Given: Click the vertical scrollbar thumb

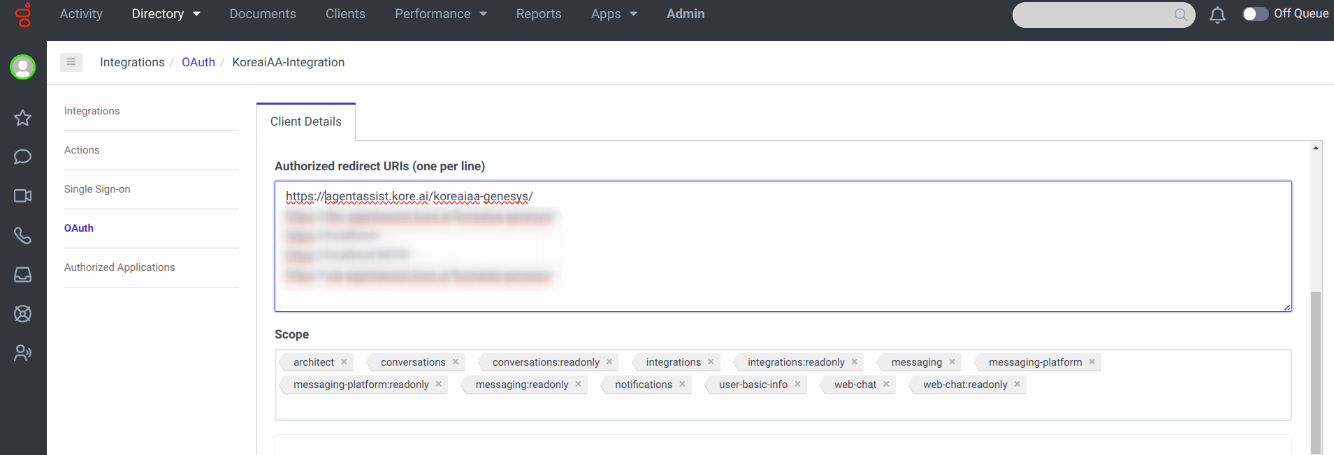Looking at the screenshot, I should point(1315,370).
